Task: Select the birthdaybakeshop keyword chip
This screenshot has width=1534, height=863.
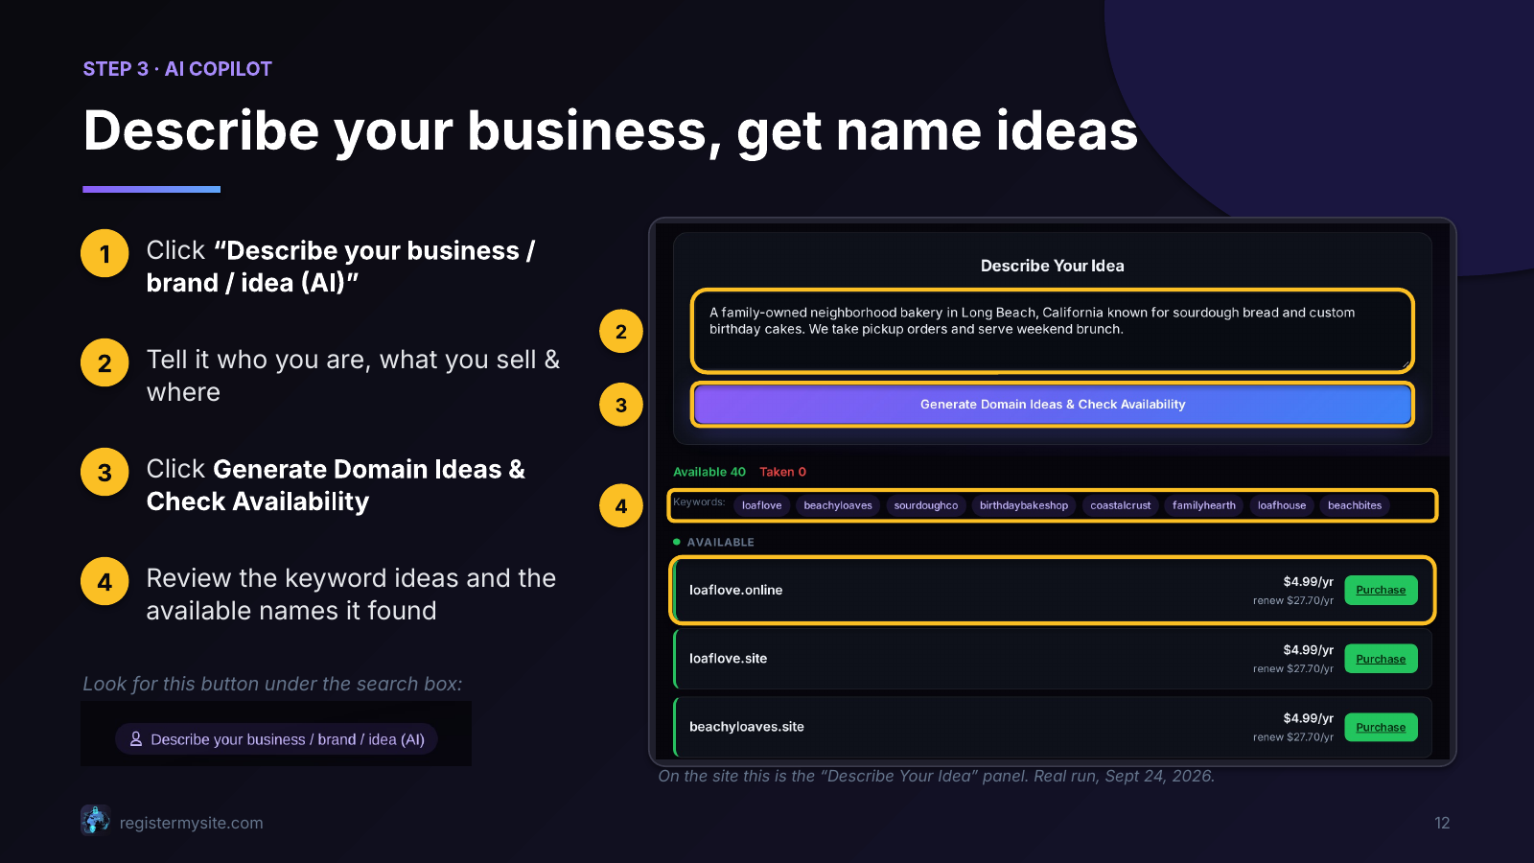Action: 1024,505
